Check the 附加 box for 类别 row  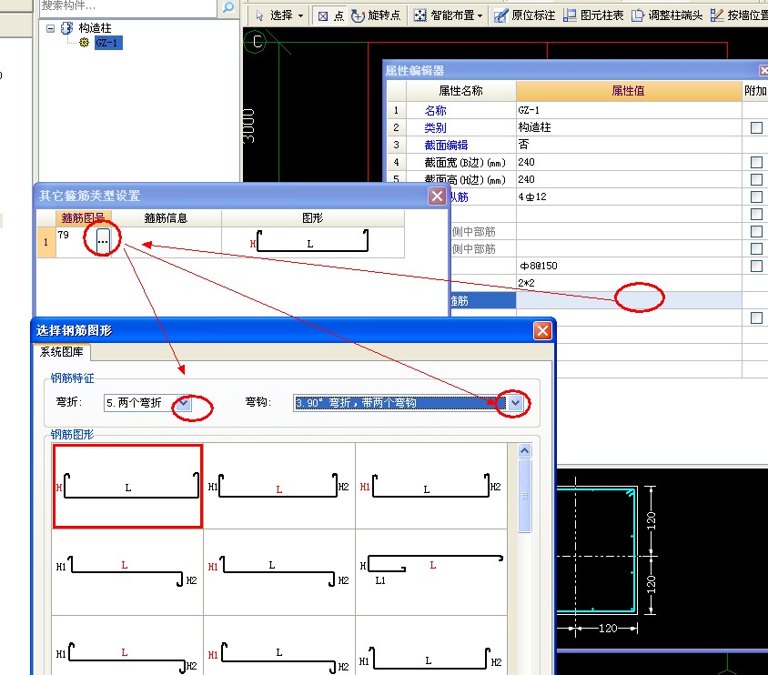[x=756, y=127]
